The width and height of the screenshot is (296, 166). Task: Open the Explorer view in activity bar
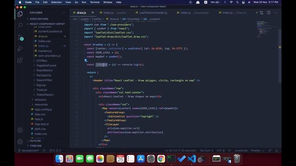point(20,14)
